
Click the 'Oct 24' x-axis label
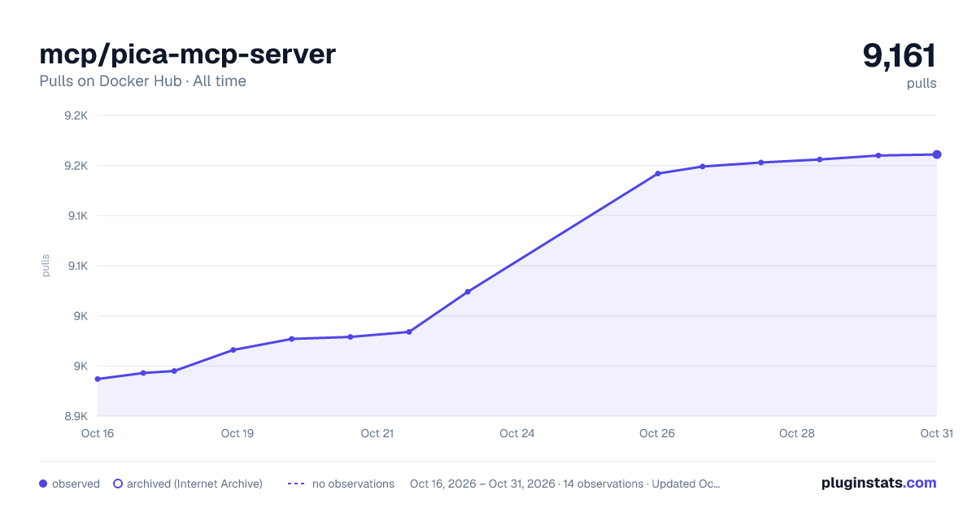517,433
